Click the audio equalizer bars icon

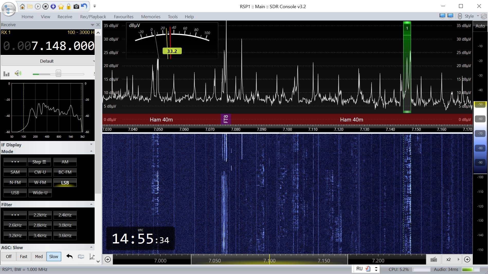(x=6, y=74)
